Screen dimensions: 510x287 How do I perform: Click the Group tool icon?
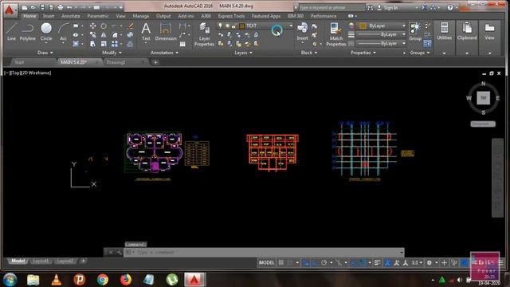415,32
